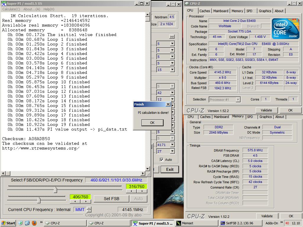Click the fsb/dram 4:5 field in Memset
This screenshot has width=303, height=227.
point(172,17)
